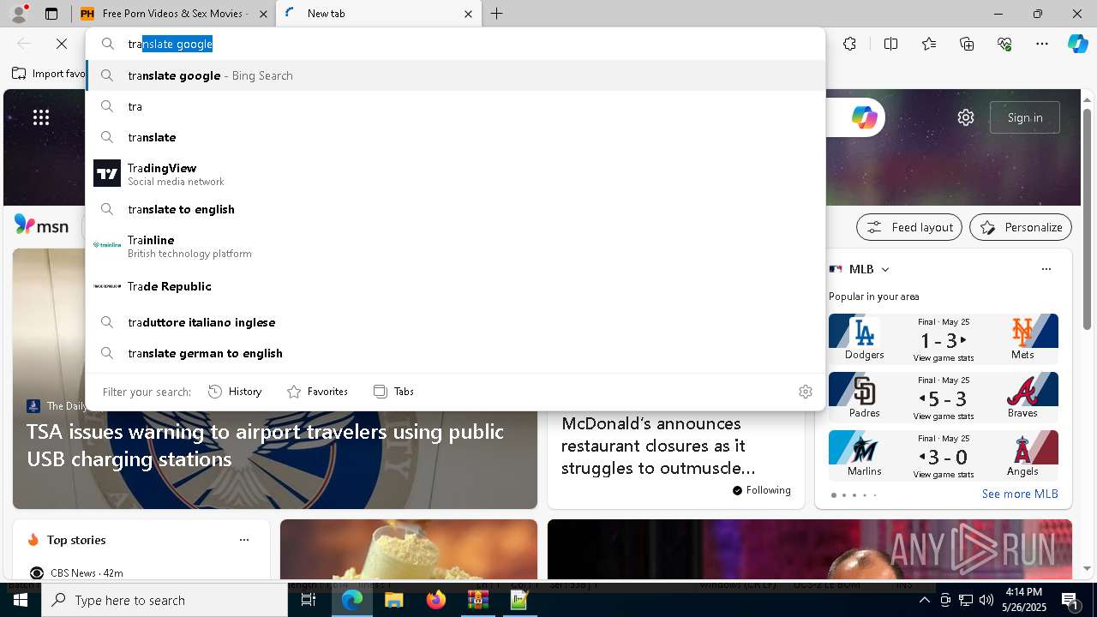Image resolution: width=1097 pixels, height=617 pixels.
Task: Open File Explorer from taskbar
Action: click(393, 600)
